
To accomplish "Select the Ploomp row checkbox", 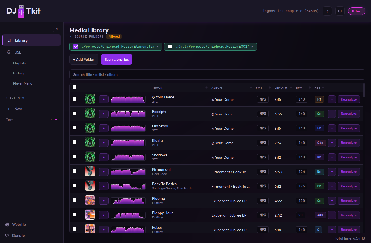I will (x=74, y=200).
